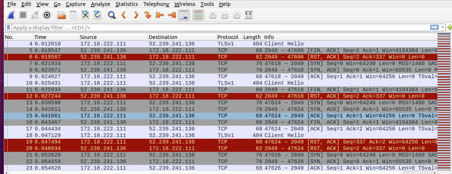452x174 pixels.
Task: Toggle packet list colorization
Action: pyautogui.click(x=198, y=15)
